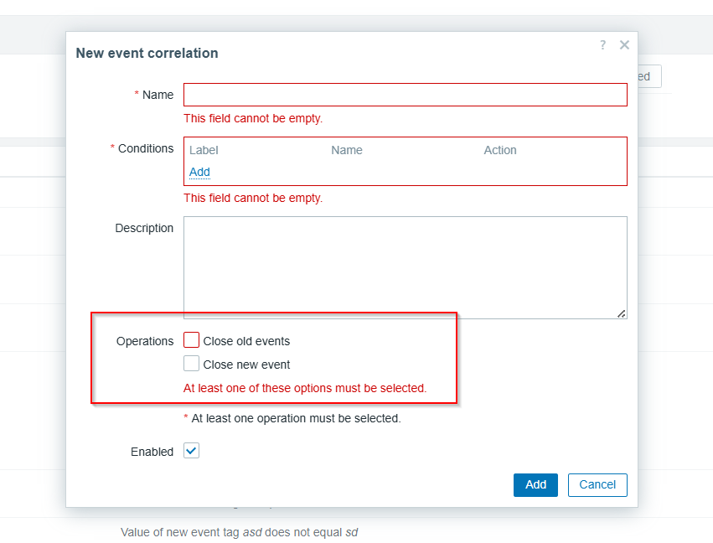Enable the Close old events checkbox
This screenshot has height=543, width=713.
pos(192,340)
